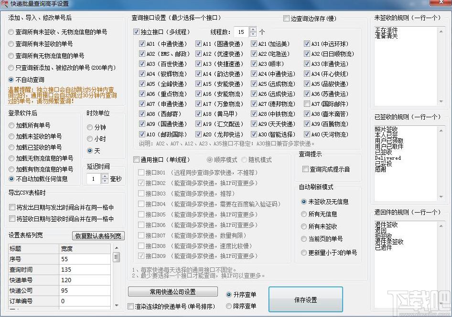452x317 pixels.
Task: Uncheck the A01 (中通快递) interface
Action: coord(142,44)
